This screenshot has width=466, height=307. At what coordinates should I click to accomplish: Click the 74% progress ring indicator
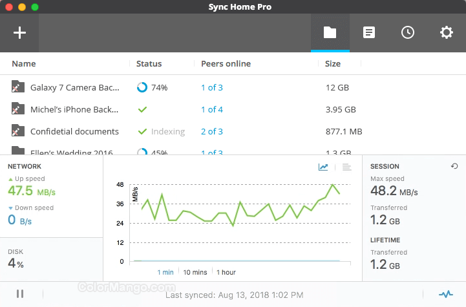[142, 88]
